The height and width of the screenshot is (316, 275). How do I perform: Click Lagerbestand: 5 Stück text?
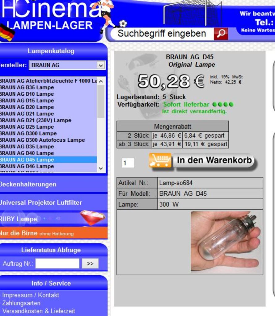pyautogui.click(x=151, y=97)
